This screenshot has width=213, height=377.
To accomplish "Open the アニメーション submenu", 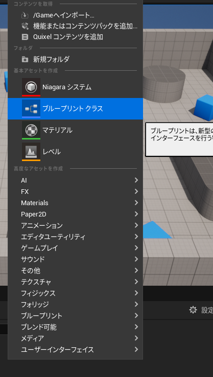I will coord(75,226).
